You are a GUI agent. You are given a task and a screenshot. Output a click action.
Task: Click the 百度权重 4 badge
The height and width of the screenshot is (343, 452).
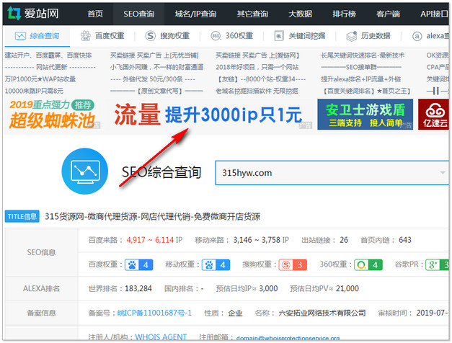coord(139,264)
